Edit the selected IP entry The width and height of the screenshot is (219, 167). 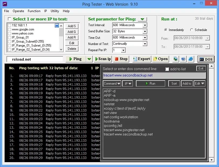(x=72, y=43)
